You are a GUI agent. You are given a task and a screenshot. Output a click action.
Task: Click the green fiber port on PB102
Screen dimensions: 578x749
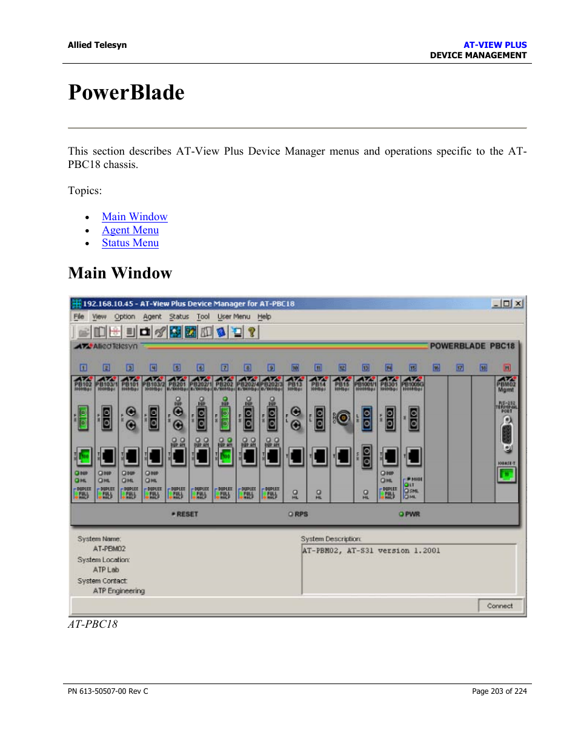point(83,418)
